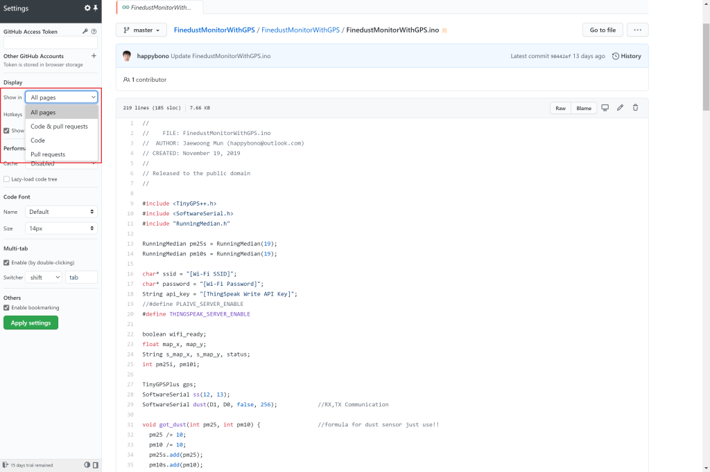Screen dimensions: 710x472
Task: Click the key icon beside GitHub Access Token
Action: (85, 31)
